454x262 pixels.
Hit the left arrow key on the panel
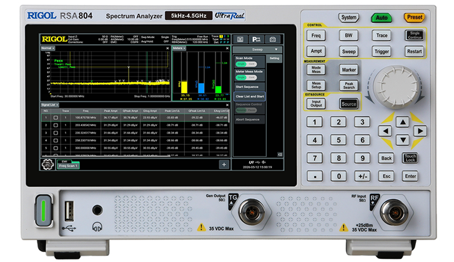385,131
